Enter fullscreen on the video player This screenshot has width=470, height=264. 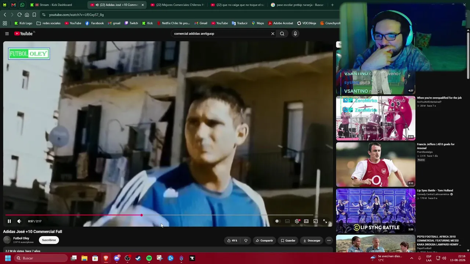click(325, 221)
